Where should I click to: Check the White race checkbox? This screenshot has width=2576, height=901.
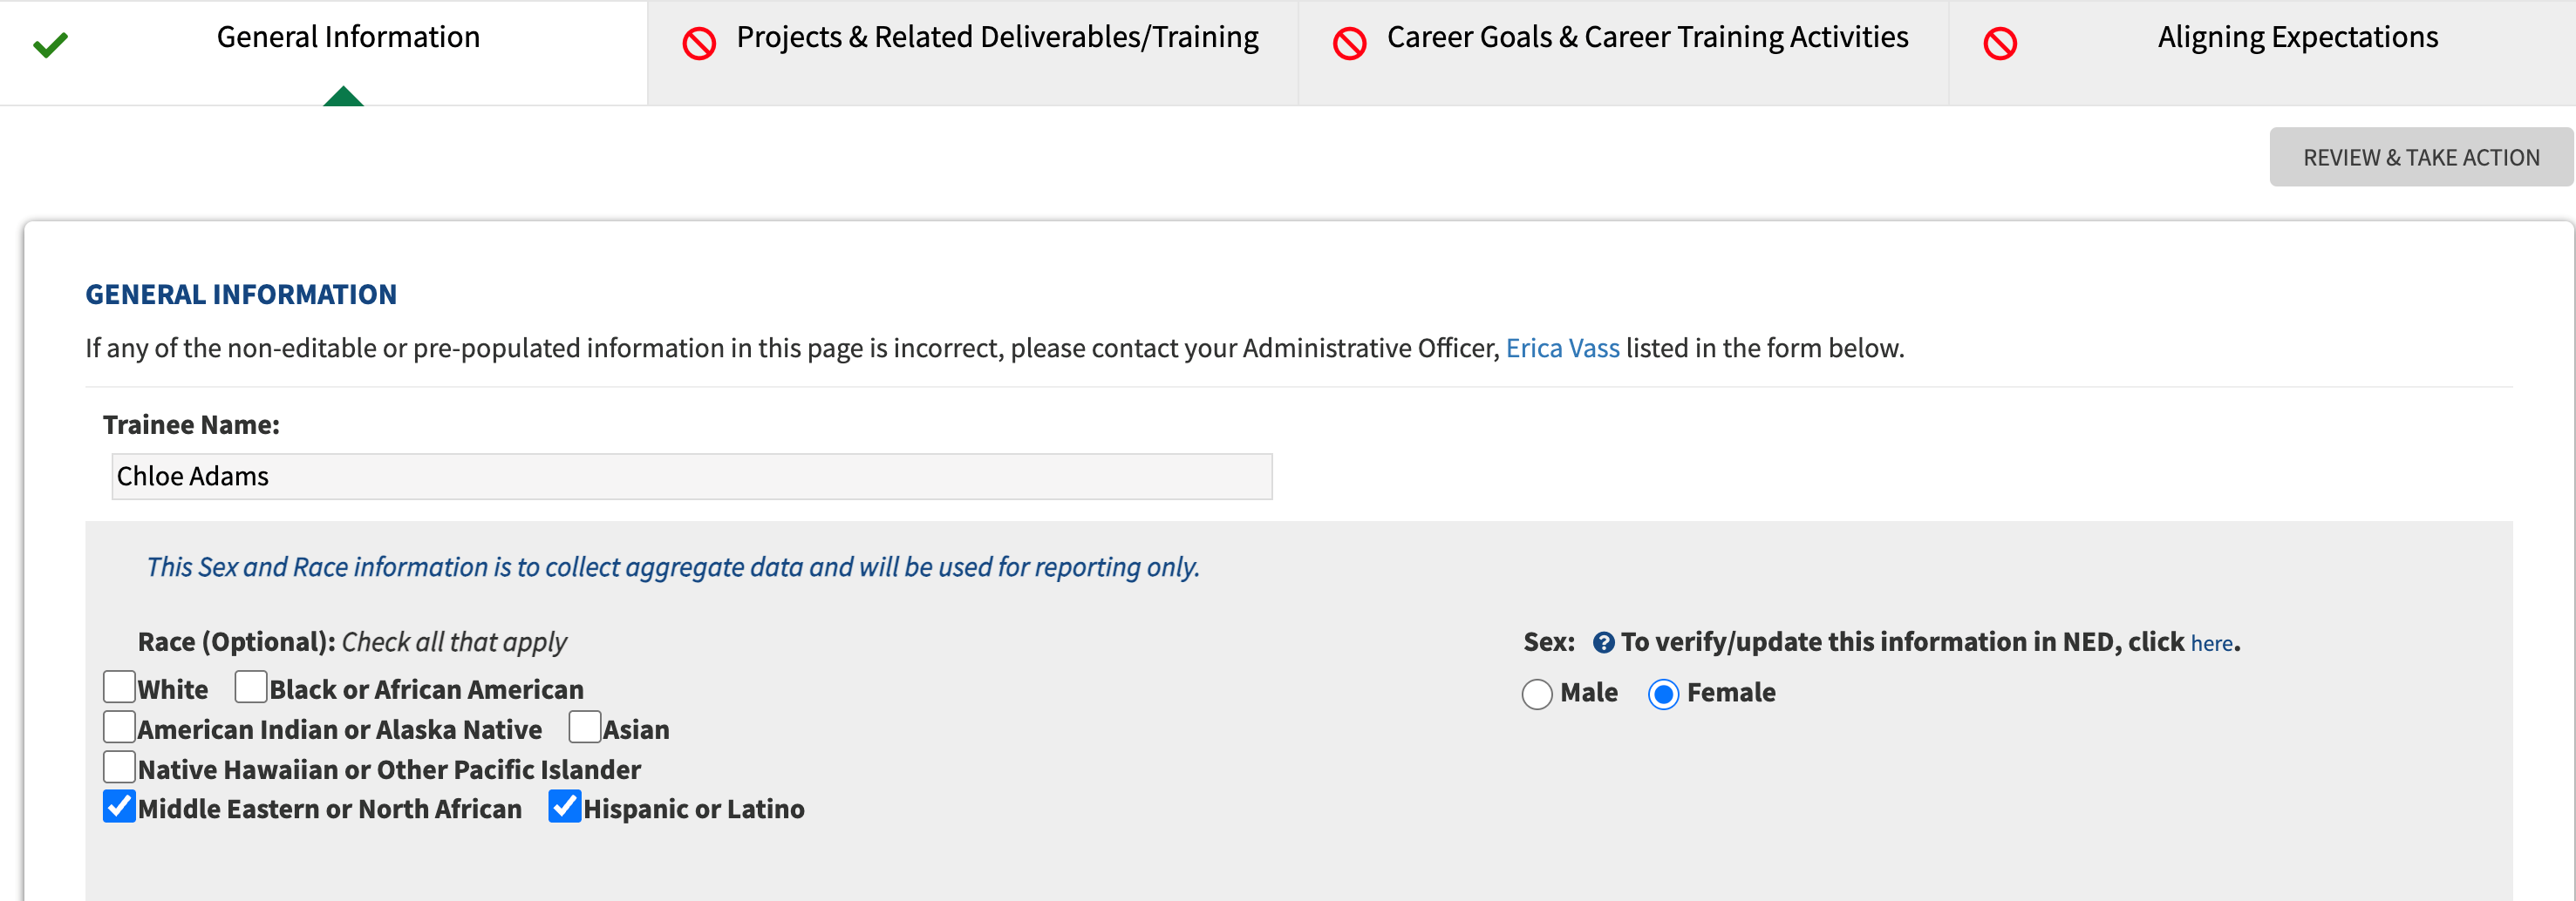coord(120,687)
